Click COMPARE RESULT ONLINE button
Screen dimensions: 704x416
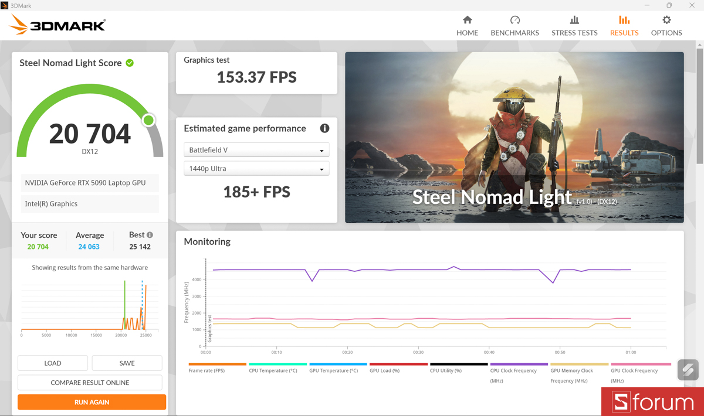pos(90,383)
